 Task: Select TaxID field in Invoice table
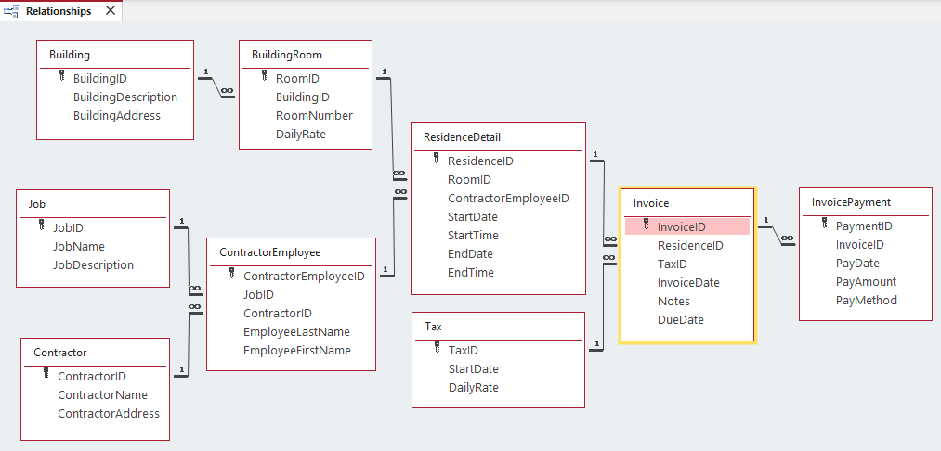click(673, 264)
